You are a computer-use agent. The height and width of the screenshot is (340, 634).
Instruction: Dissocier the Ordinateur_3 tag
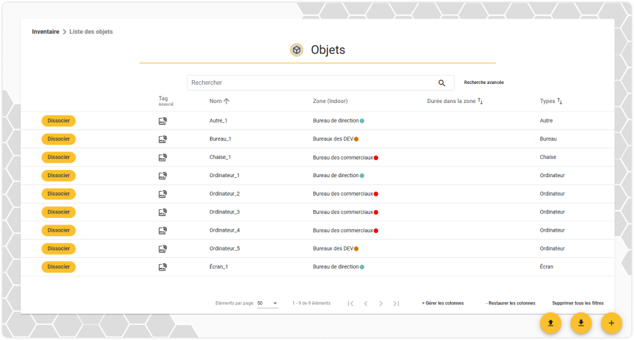click(58, 212)
